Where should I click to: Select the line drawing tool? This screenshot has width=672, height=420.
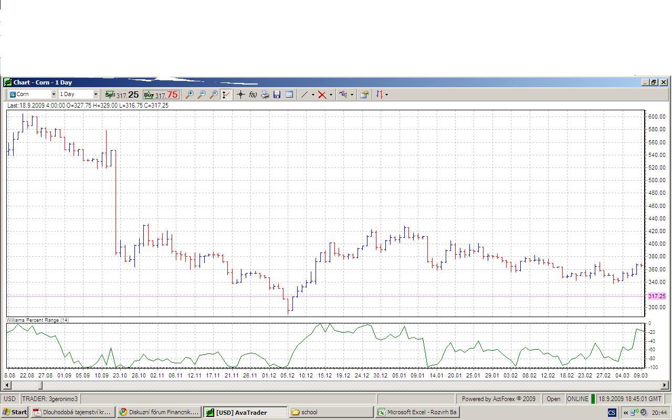(304, 94)
